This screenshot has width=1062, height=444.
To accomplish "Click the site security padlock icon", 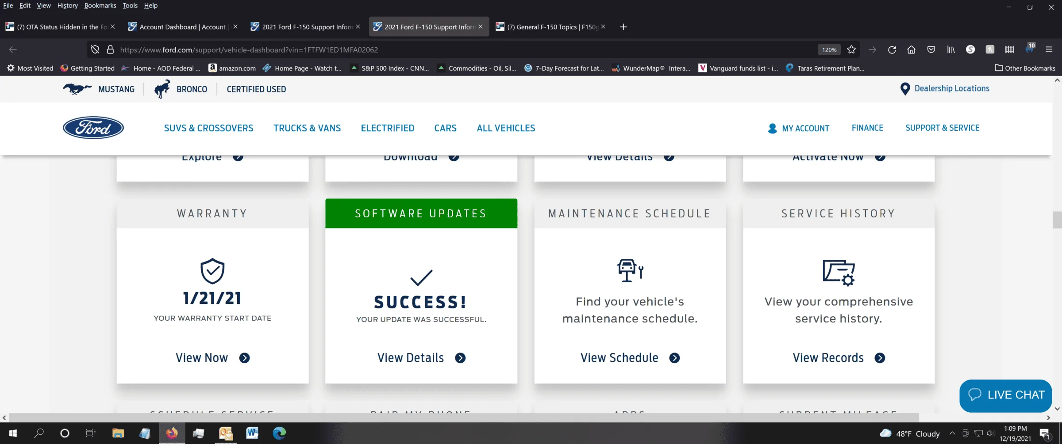I will [x=110, y=49].
